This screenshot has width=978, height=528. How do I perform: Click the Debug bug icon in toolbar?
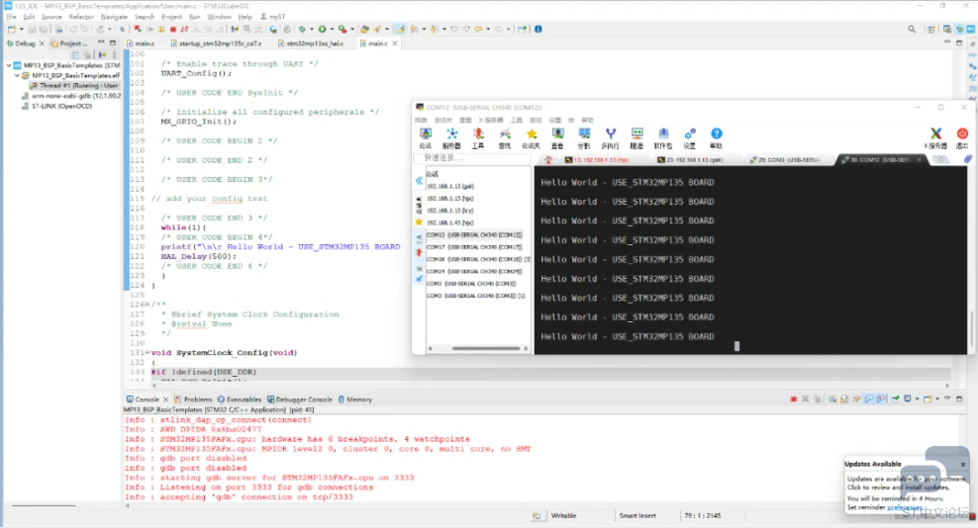(x=302, y=29)
